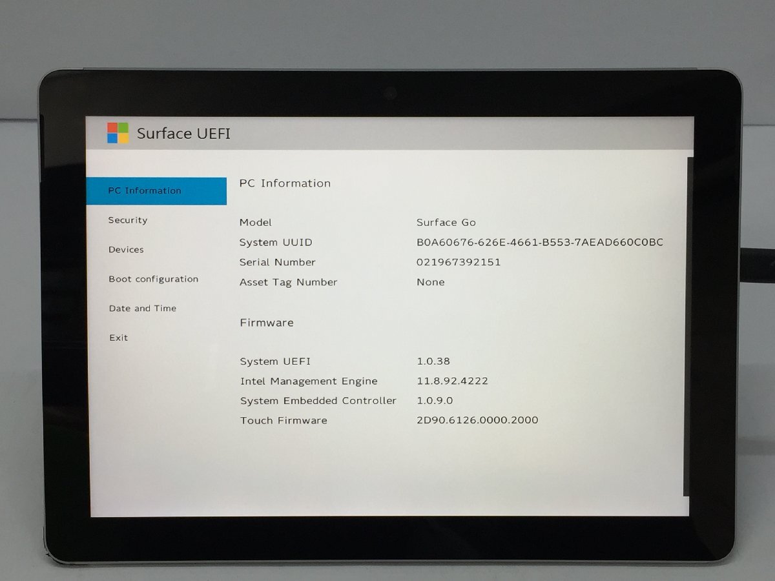This screenshot has width=775, height=581.
Task: Open the Security section
Action: coord(128,220)
